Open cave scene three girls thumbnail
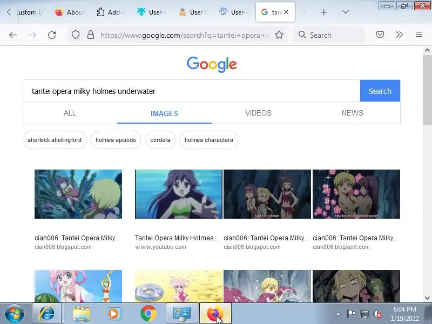Image resolution: width=432 pixels, height=324 pixels. (267, 194)
